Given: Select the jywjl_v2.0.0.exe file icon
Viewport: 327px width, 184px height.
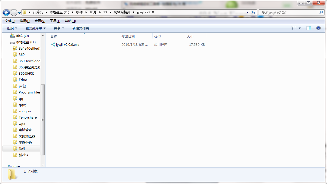Looking at the screenshot, I should 53,44.
